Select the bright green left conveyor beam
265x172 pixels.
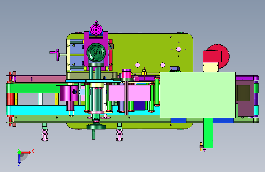click(35, 88)
